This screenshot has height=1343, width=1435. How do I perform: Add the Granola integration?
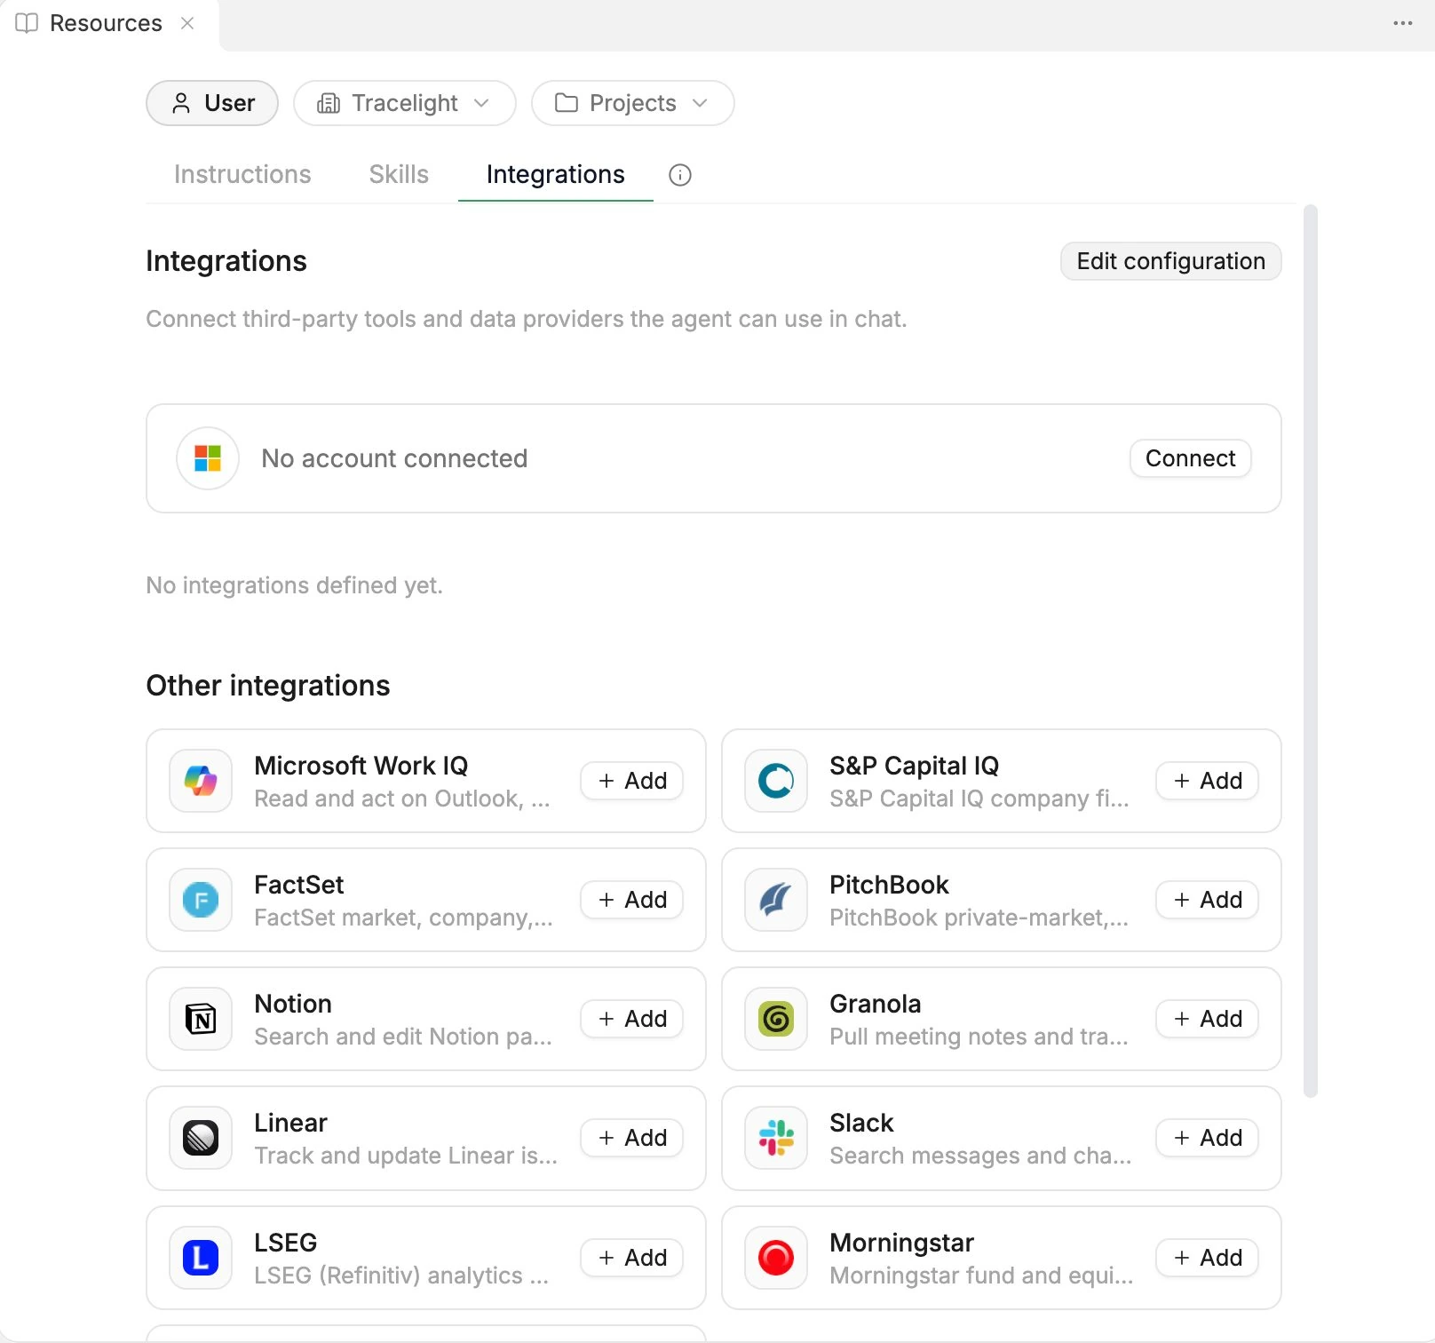1208,1019
